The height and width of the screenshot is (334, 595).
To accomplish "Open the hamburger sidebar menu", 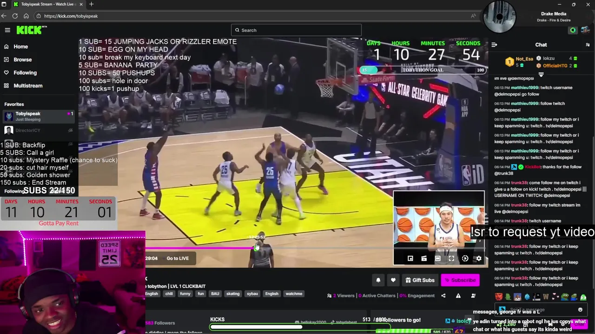I will (x=7, y=30).
